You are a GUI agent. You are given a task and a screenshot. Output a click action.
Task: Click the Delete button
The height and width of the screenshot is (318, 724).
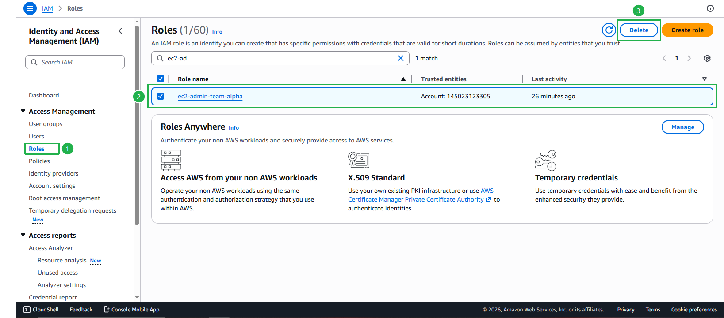639,30
